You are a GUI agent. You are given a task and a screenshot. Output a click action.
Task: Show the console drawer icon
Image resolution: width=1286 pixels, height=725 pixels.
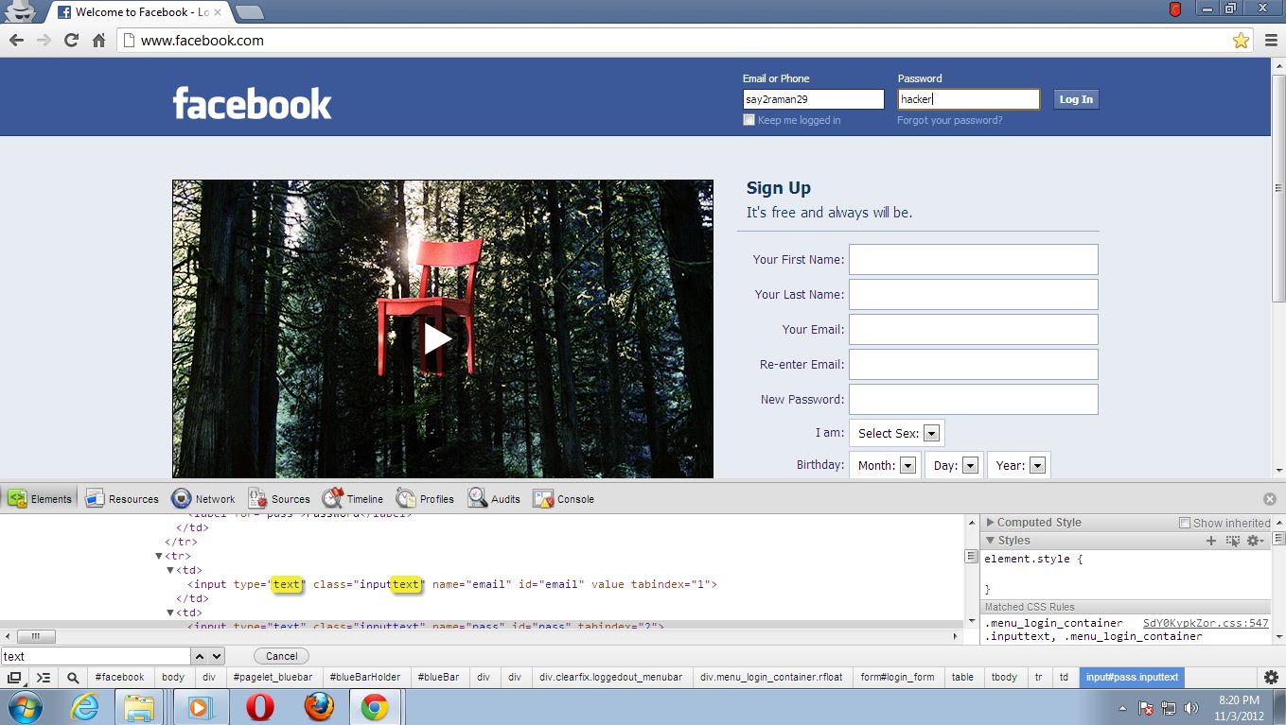(44, 678)
